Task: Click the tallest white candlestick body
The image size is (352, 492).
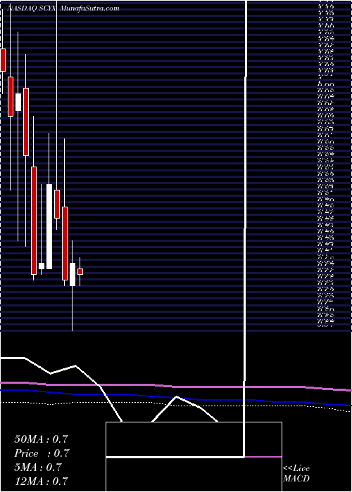Action: coord(49,226)
